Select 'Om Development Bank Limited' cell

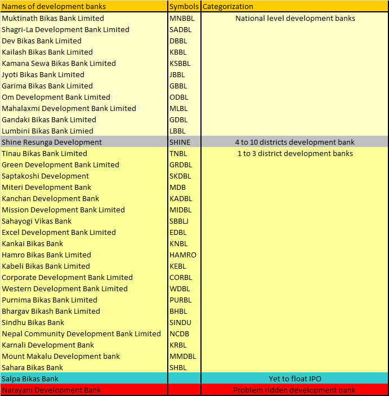(84, 97)
